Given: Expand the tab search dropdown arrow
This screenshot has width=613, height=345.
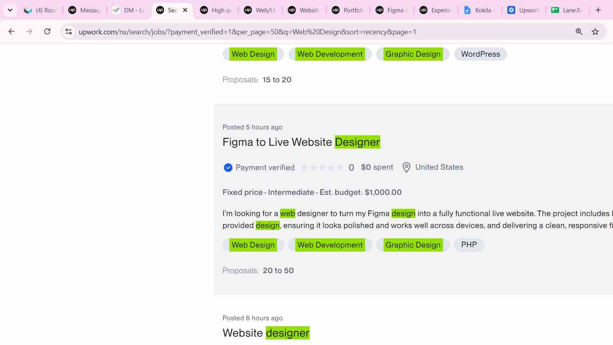Looking at the screenshot, I should tap(10, 10).
